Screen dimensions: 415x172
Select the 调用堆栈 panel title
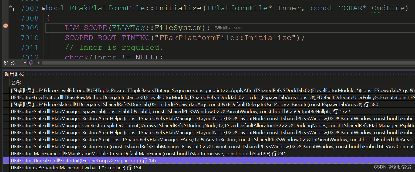[x=14, y=74]
